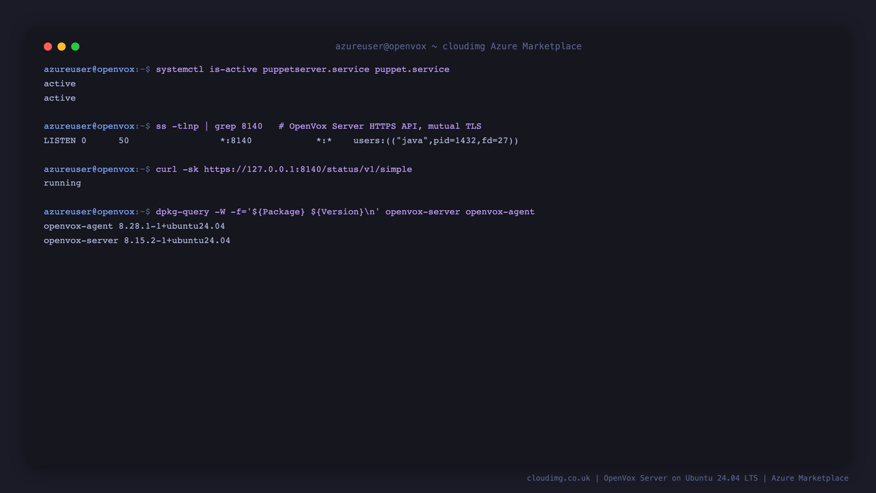Click 'users:(("java",pid=1432,fd=27))' text
Image resolution: width=876 pixels, height=493 pixels.
pos(436,140)
